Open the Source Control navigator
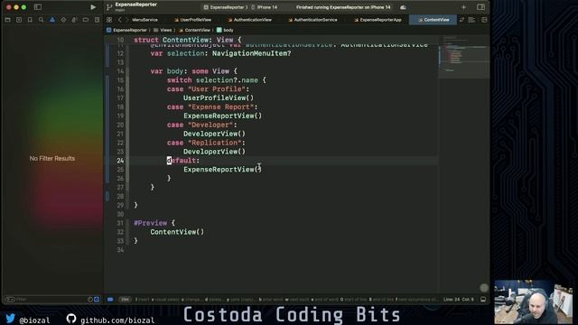Screen dimensions: 578x325 pos(19,20)
